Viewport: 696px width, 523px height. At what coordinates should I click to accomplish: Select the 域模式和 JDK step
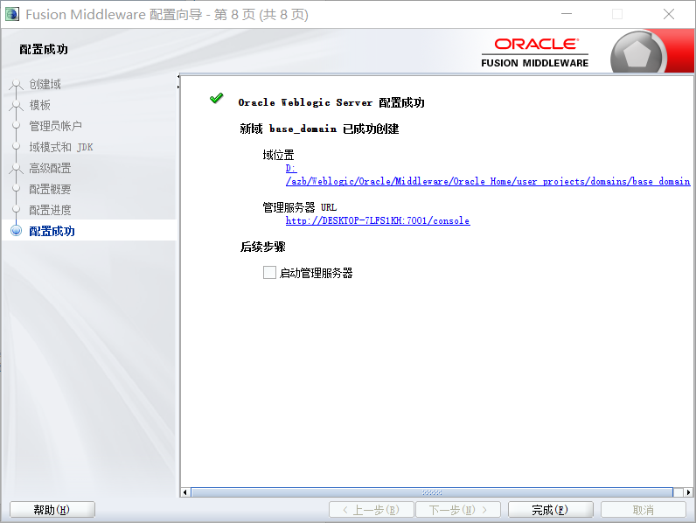61,147
